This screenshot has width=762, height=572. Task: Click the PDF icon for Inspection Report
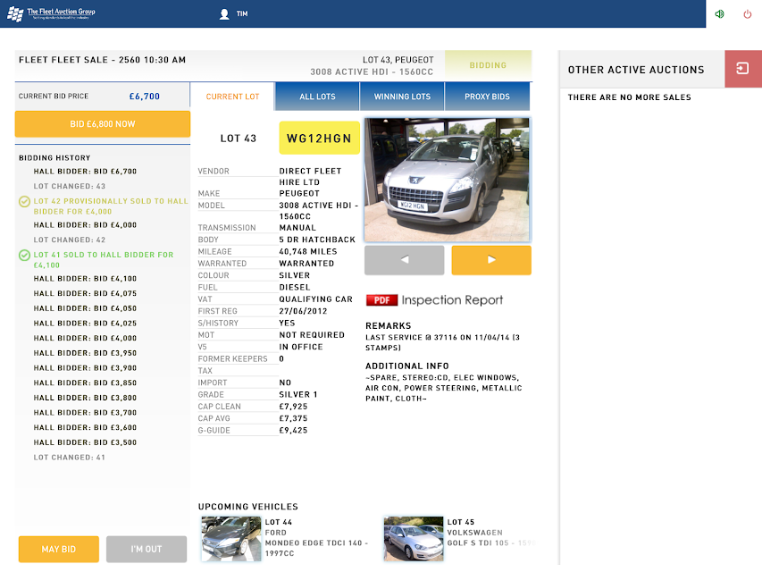381,300
